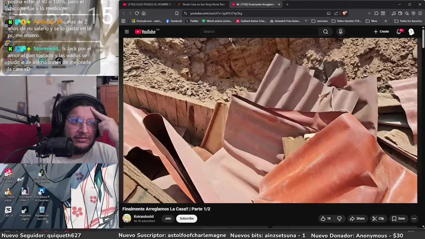This screenshot has height=239, width=425.
Task: Go back in browser history
Action: click(124, 13)
